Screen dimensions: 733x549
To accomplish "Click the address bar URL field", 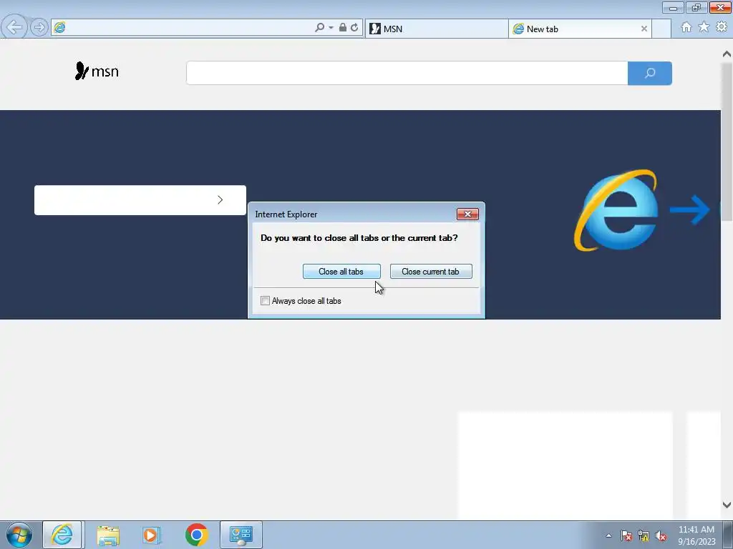I will 189,28.
